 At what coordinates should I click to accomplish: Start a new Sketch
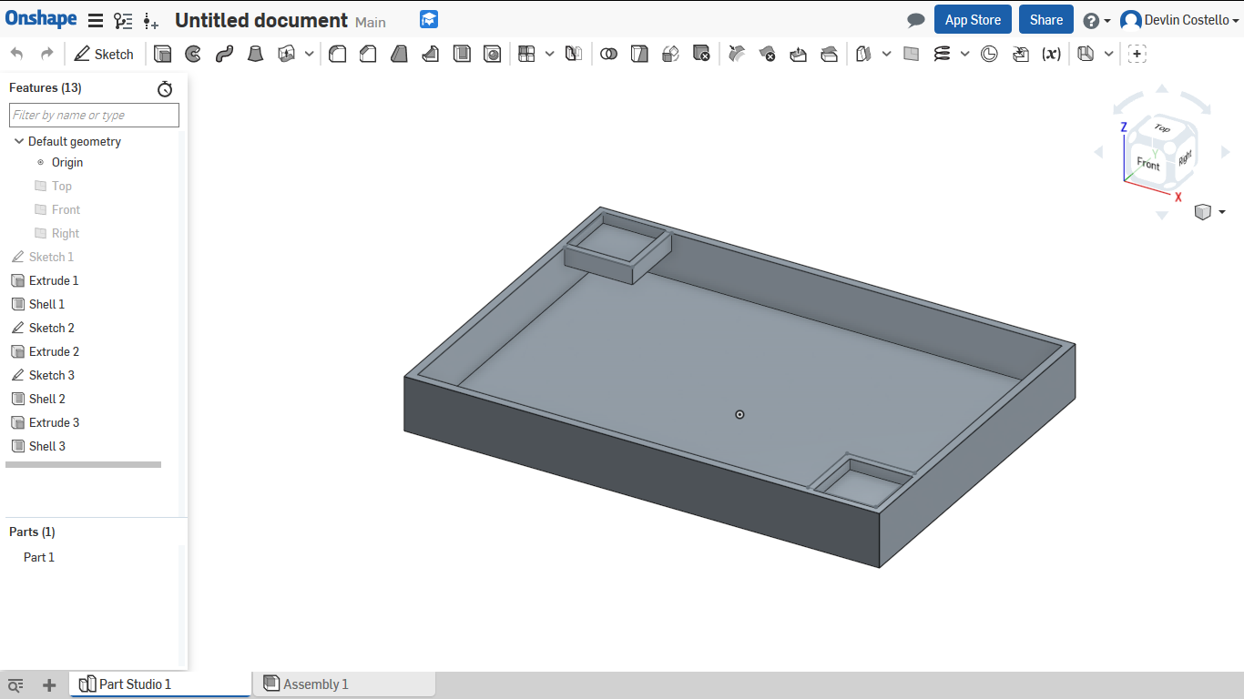[103, 55]
